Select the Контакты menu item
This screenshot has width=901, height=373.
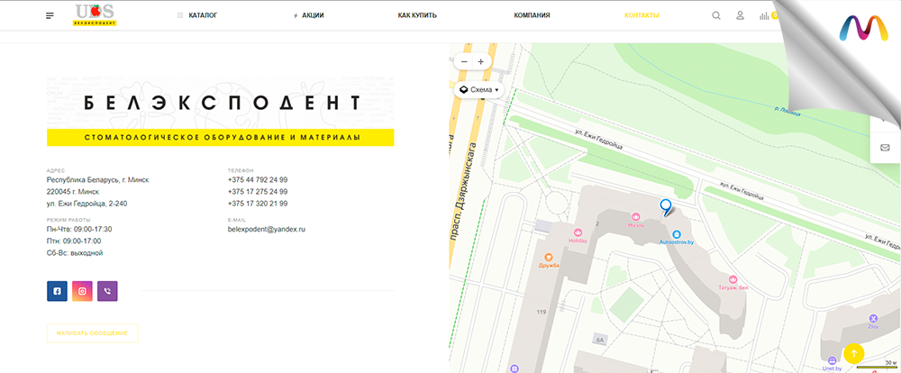pyautogui.click(x=642, y=15)
